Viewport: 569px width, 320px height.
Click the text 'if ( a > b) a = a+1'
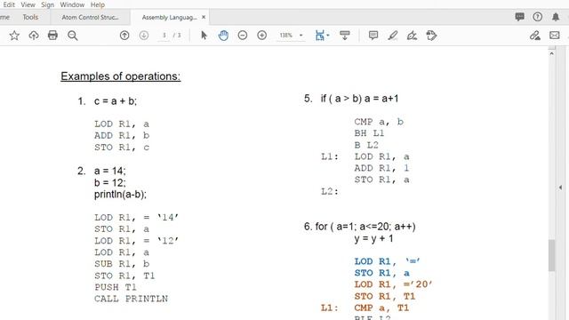point(359,99)
